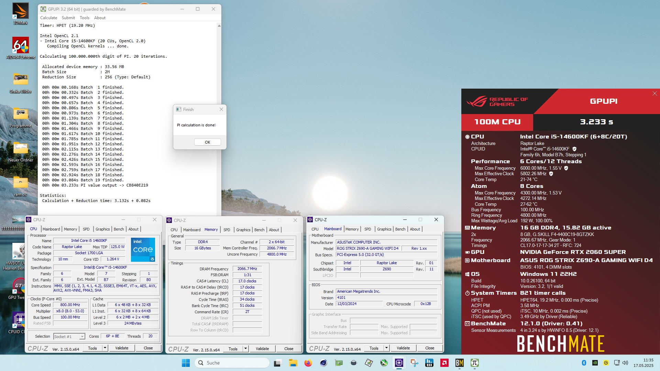Image resolution: width=660 pixels, height=371 pixels.
Task: Click the GPUPI output scrollbar up arrow
Action: (219, 26)
